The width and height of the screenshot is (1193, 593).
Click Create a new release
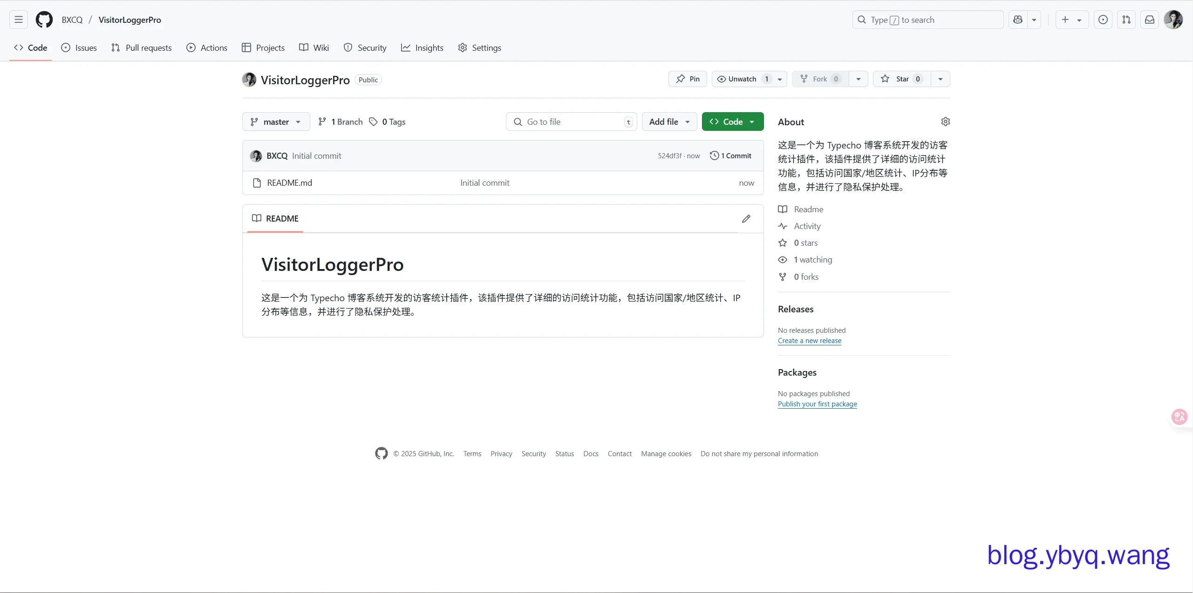810,340
